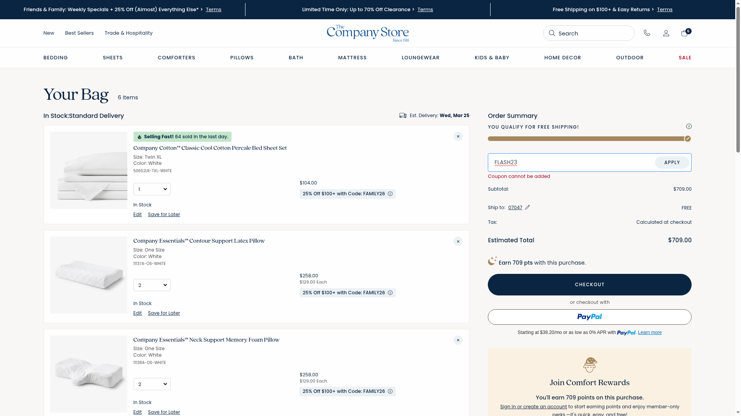Open free shipping info icon
The height and width of the screenshot is (416, 741).
pos(689,126)
